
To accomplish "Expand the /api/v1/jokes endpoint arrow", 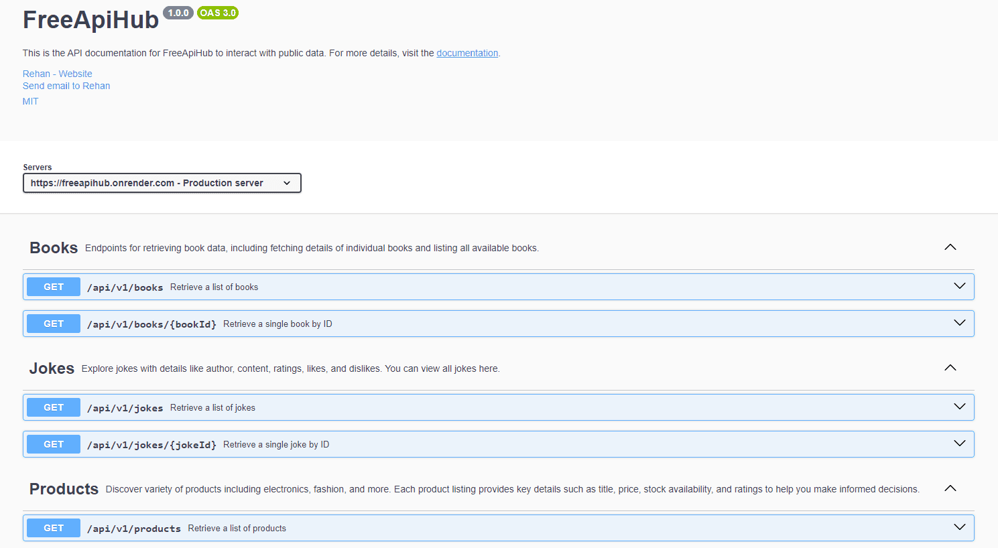I will tap(960, 407).
